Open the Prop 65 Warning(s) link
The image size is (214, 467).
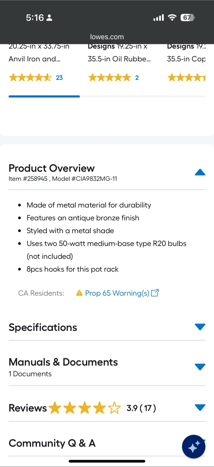[x=117, y=293]
